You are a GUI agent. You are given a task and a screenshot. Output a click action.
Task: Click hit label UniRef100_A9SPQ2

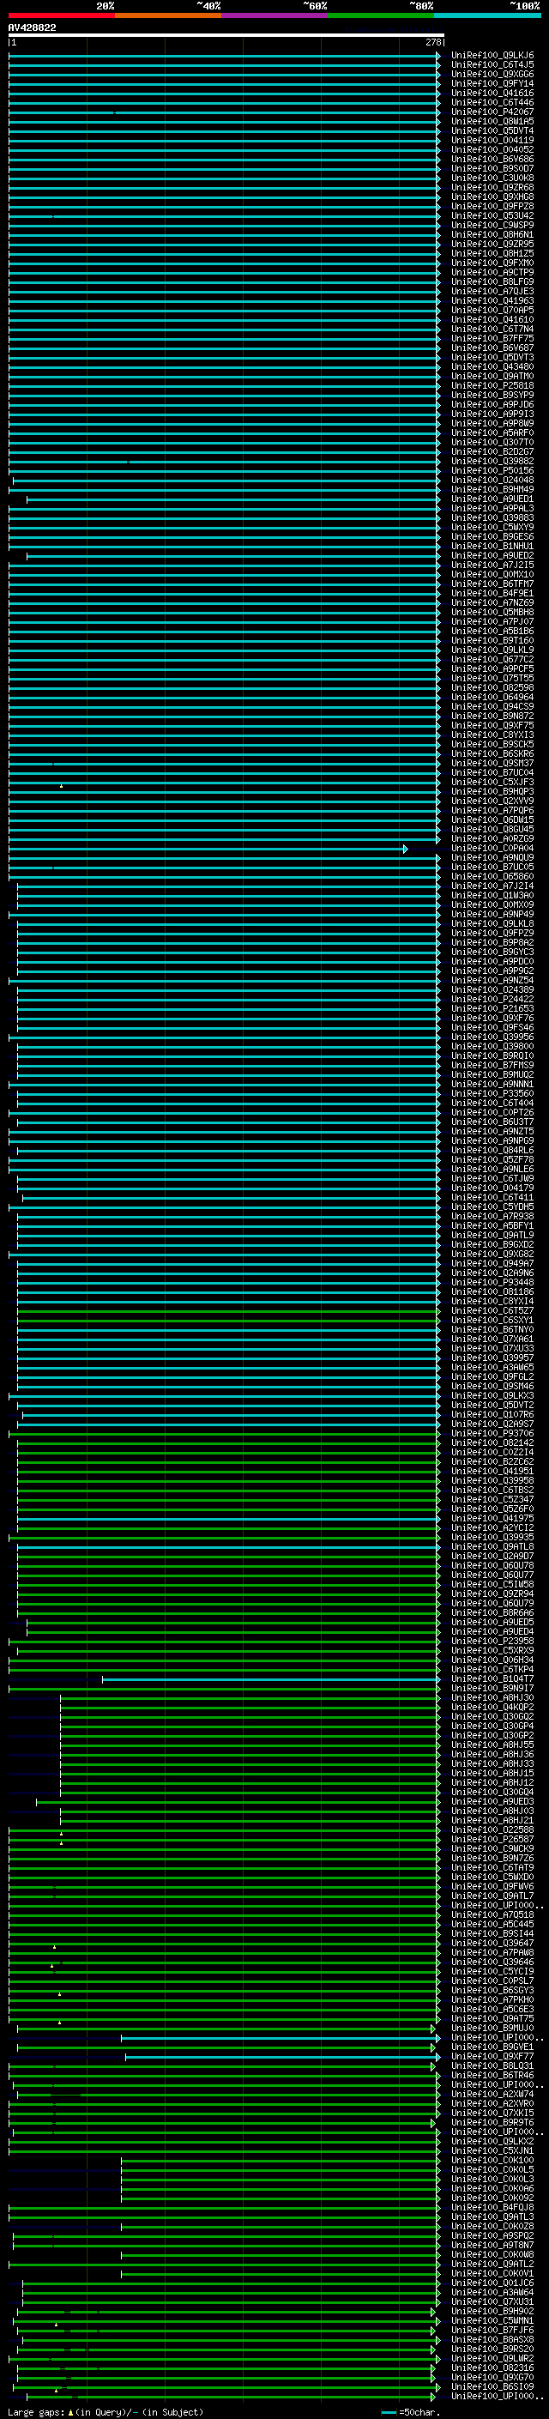tap(492, 2235)
